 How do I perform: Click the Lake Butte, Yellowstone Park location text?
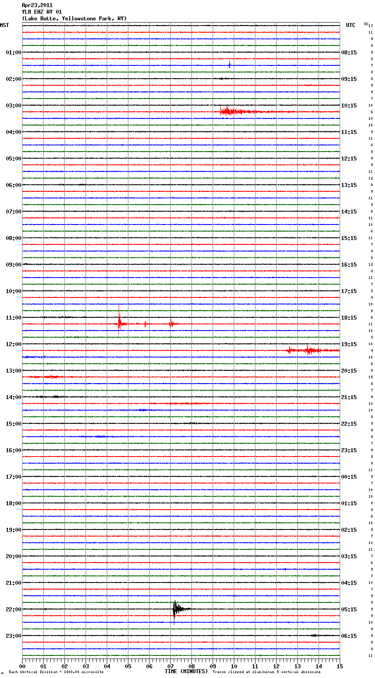tap(74, 19)
